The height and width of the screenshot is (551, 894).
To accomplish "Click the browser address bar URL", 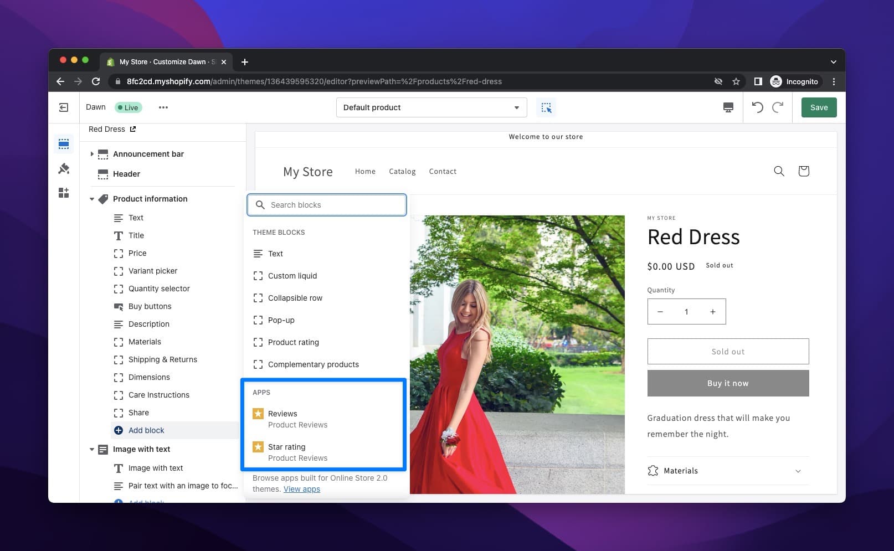I will click(x=314, y=81).
